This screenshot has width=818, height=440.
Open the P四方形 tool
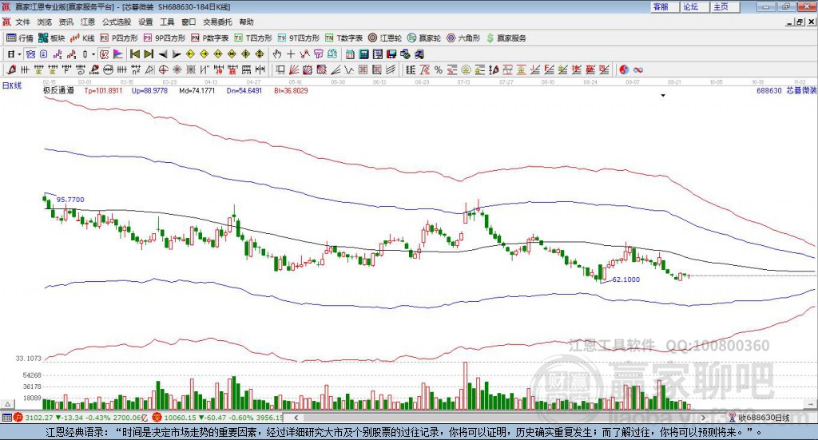(x=119, y=38)
